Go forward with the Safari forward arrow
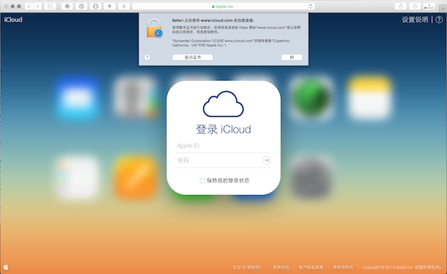 [37, 6]
